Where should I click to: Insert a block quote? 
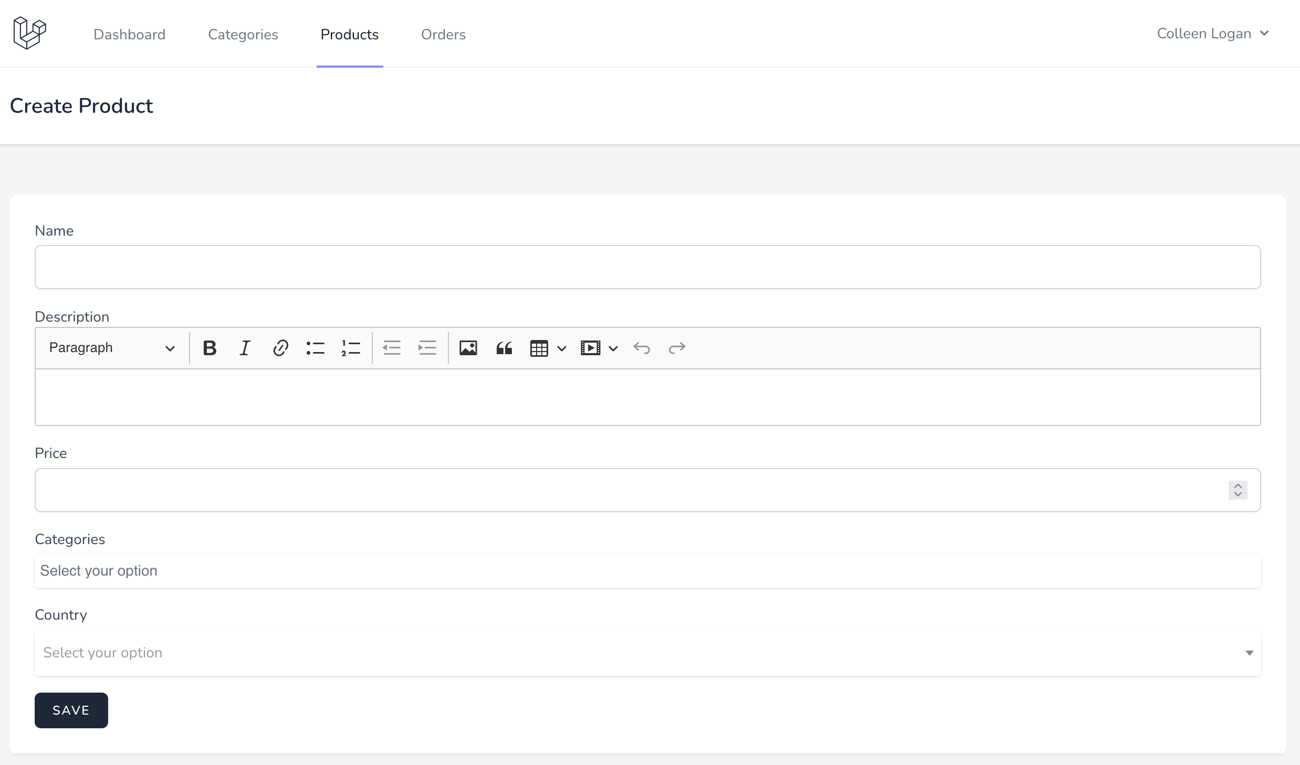coord(504,348)
